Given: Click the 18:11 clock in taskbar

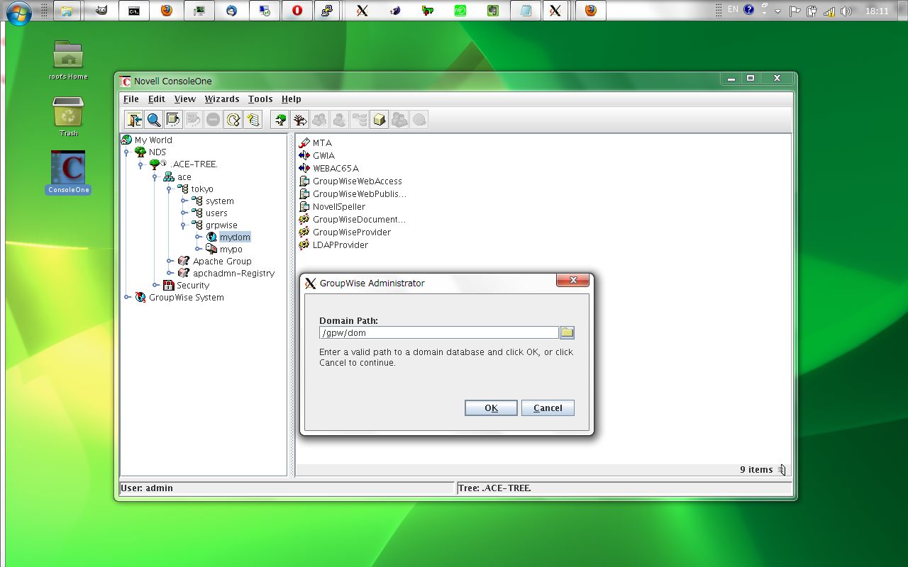Looking at the screenshot, I should 877,11.
